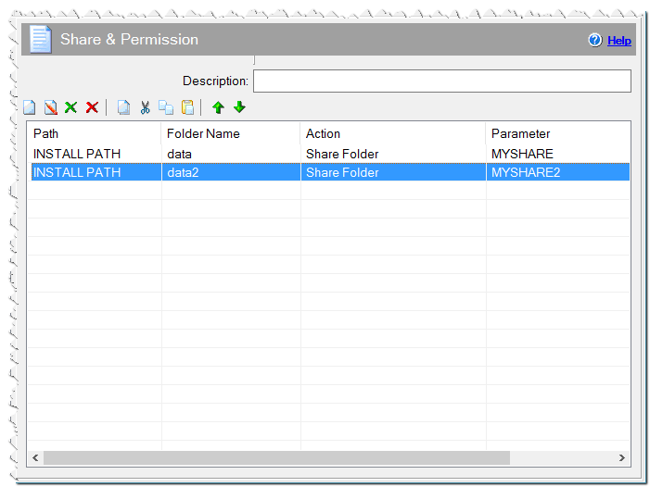Click the copy icon in toolbar

166,107
